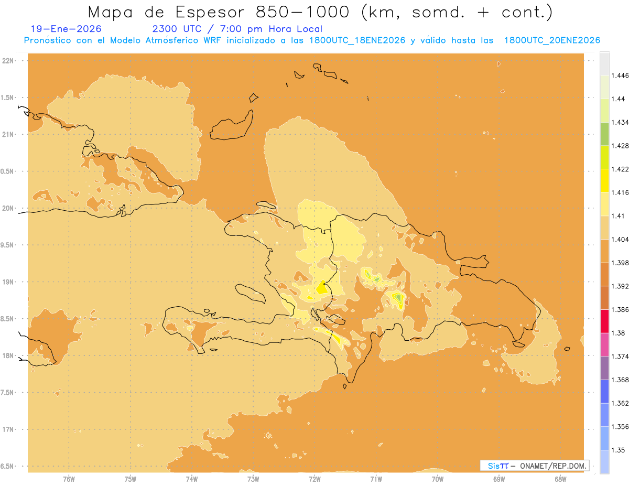The height and width of the screenshot is (486, 629).
Task: Click the colorbar value 1.356
Action: click(621, 427)
